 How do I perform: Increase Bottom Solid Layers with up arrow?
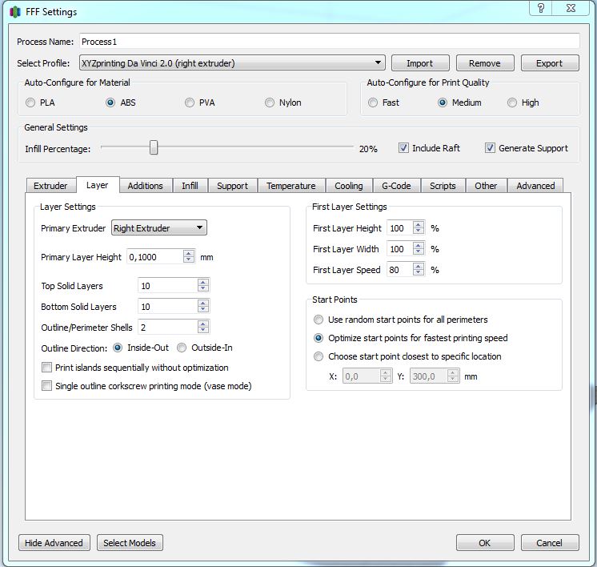click(203, 303)
